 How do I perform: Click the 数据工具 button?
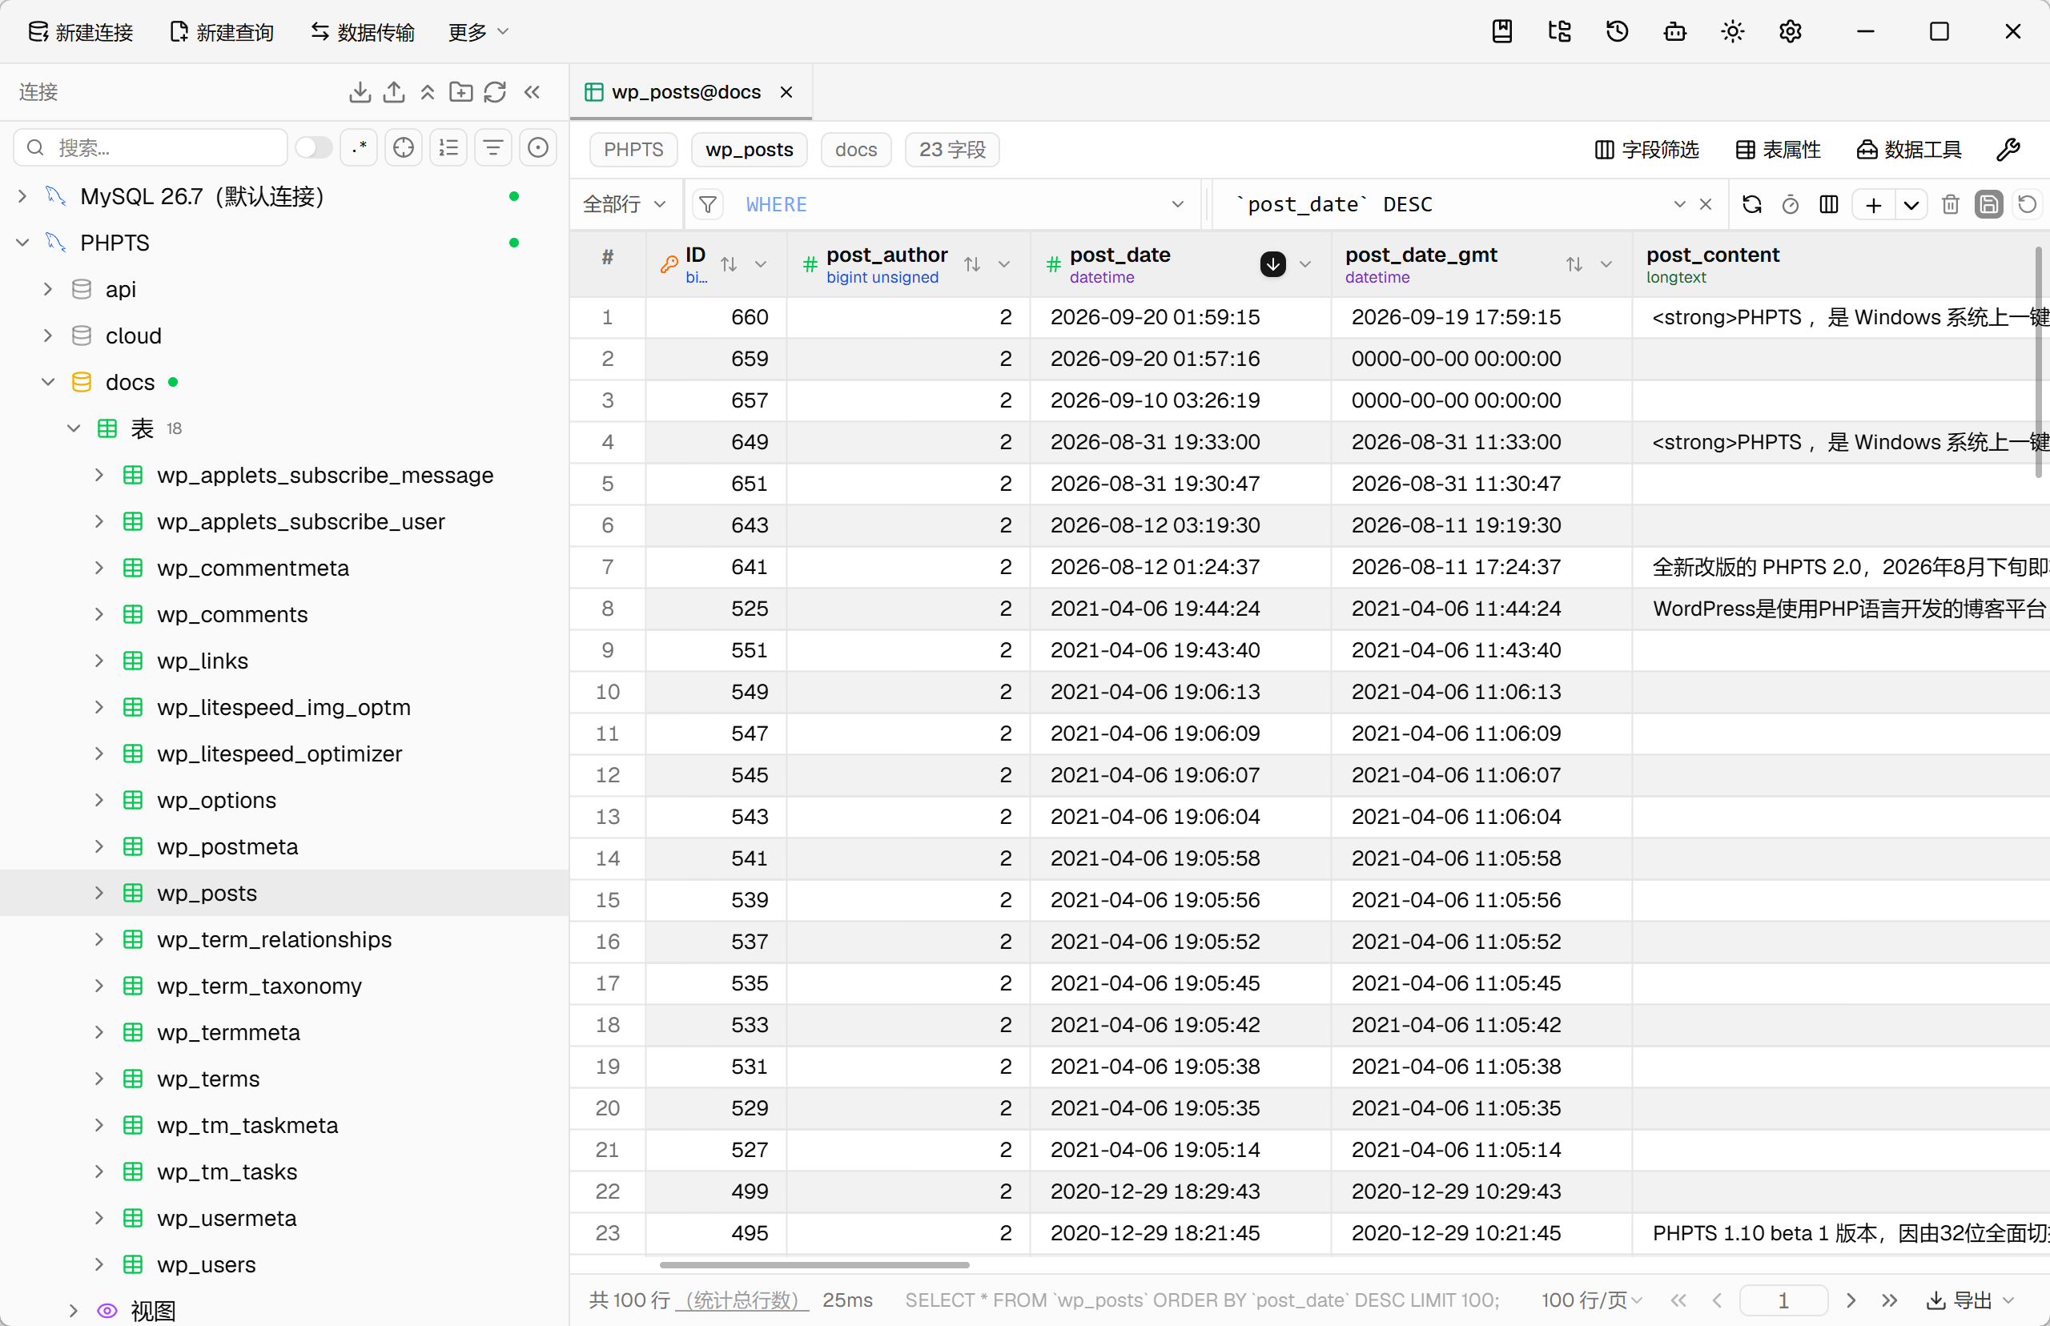point(1909,150)
